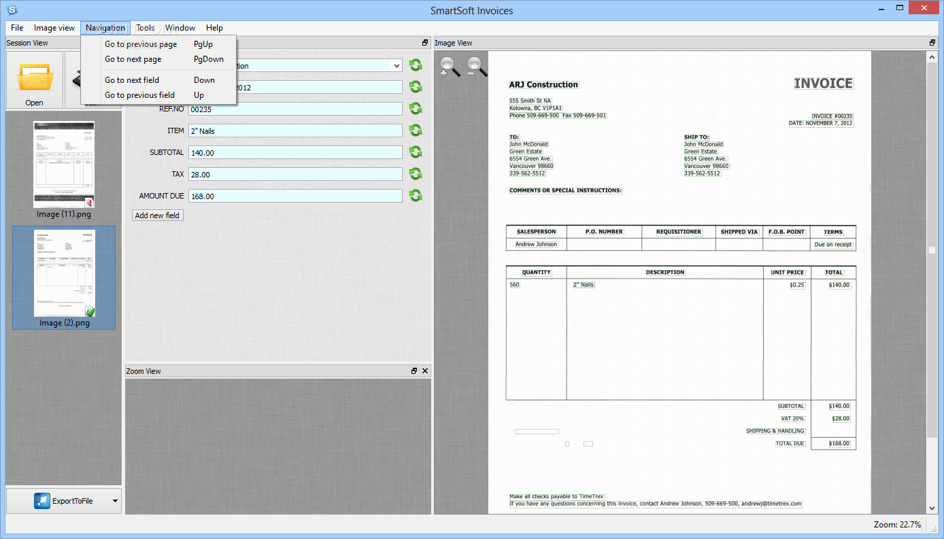Undock the Zoom View panel
The image size is (944, 539).
(414, 371)
